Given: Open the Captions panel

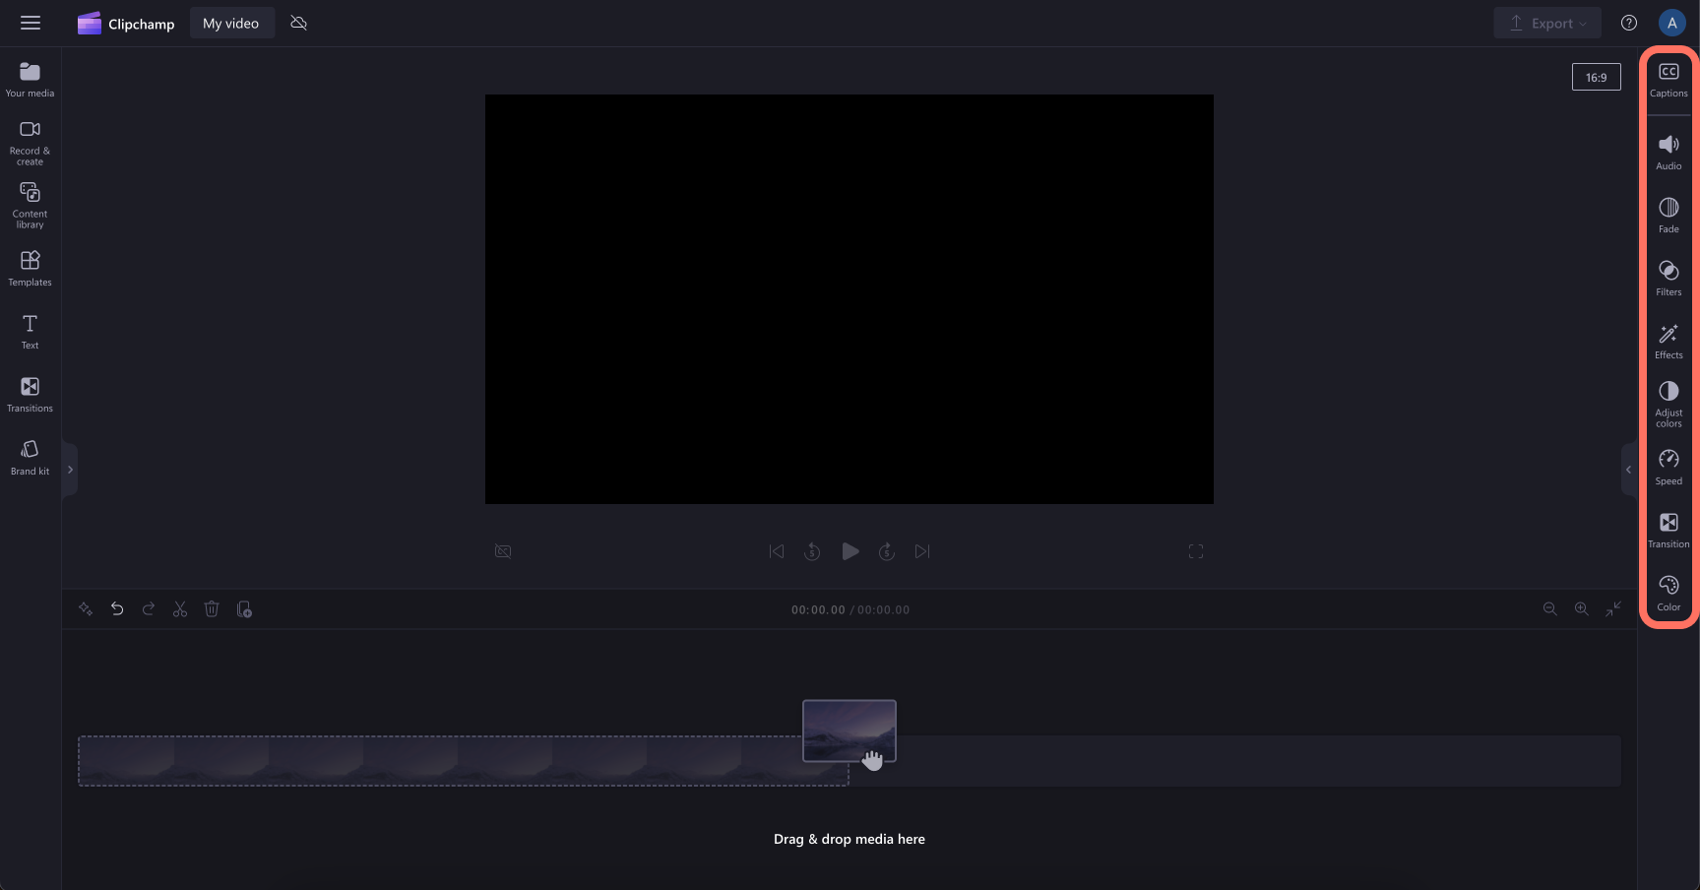Looking at the screenshot, I should pyautogui.click(x=1669, y=79).
